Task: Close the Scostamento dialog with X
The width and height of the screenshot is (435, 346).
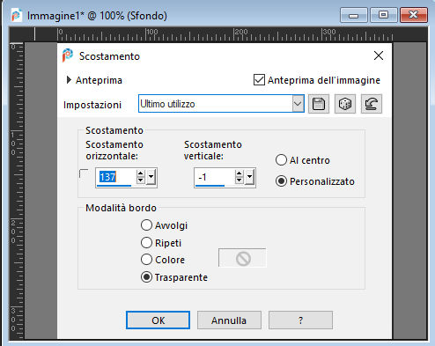Action: click(379, 55)
